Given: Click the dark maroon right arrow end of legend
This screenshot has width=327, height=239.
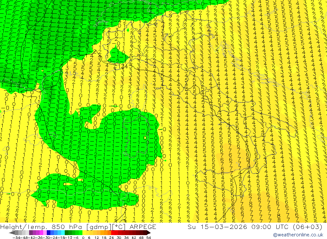Looking at the screenshot, I should tap(149, 233).
